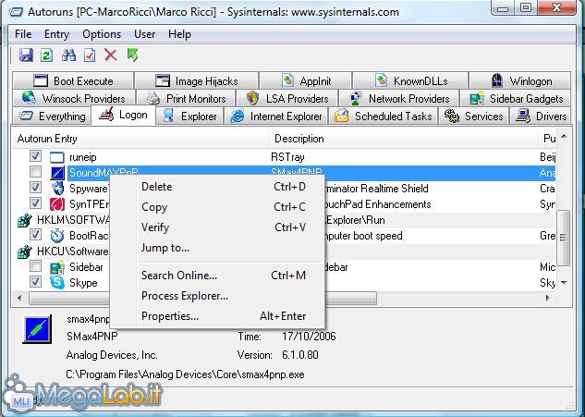
Task: Click the runeip entry icon
Action: point(56,157)
